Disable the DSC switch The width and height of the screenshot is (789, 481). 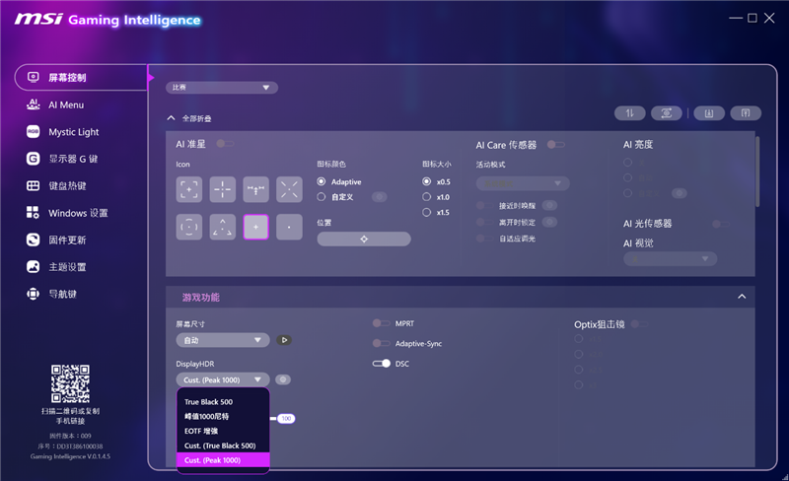coord(381,364)
